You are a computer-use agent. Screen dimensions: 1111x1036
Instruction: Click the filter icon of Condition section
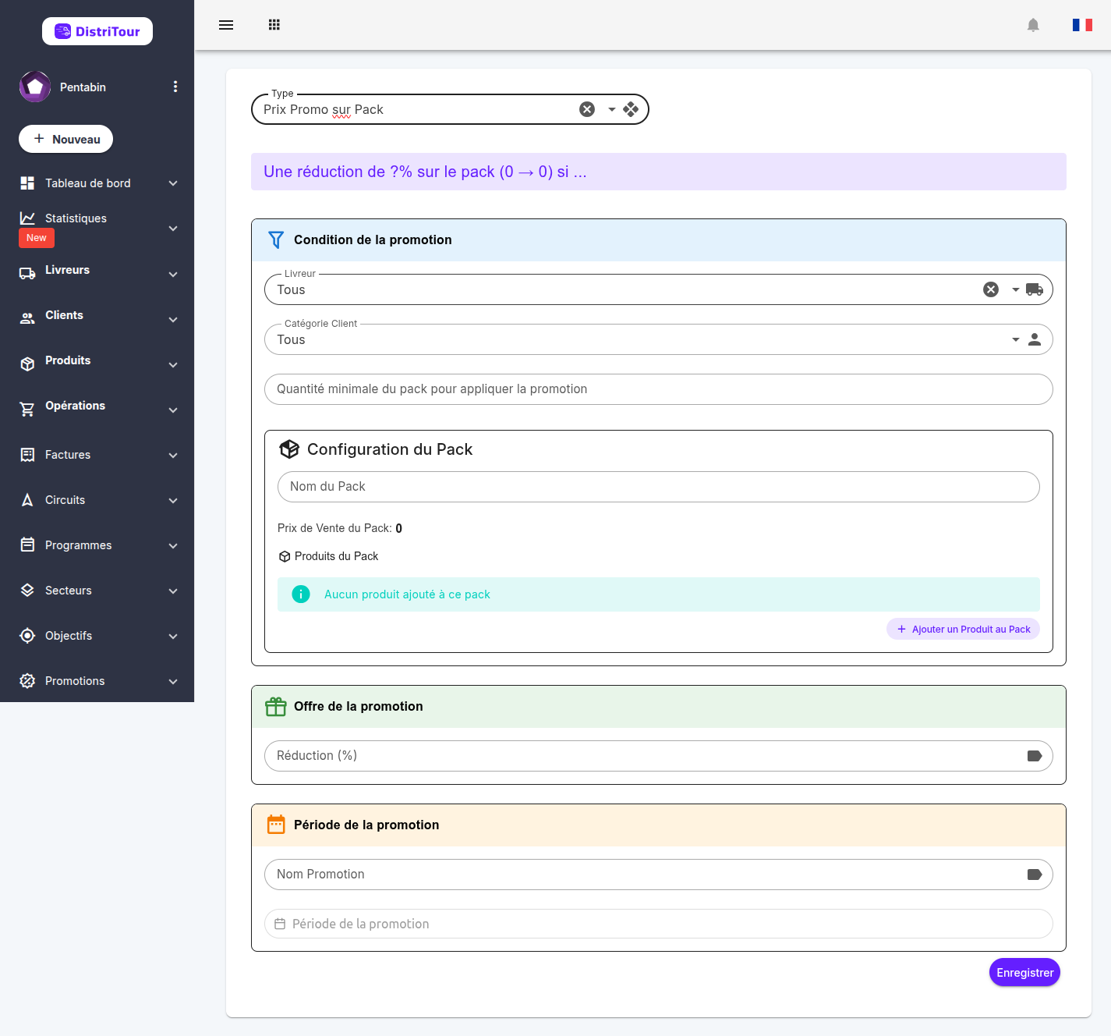tap(276, 239)
